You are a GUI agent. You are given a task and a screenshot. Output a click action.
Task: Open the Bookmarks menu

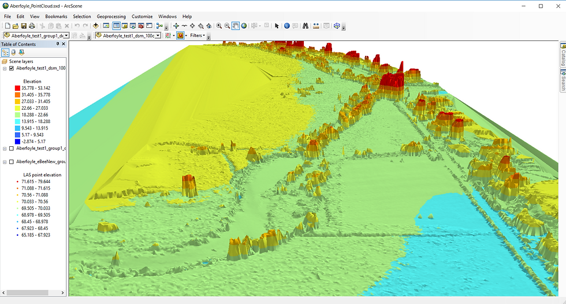click(x=57, y=16)
